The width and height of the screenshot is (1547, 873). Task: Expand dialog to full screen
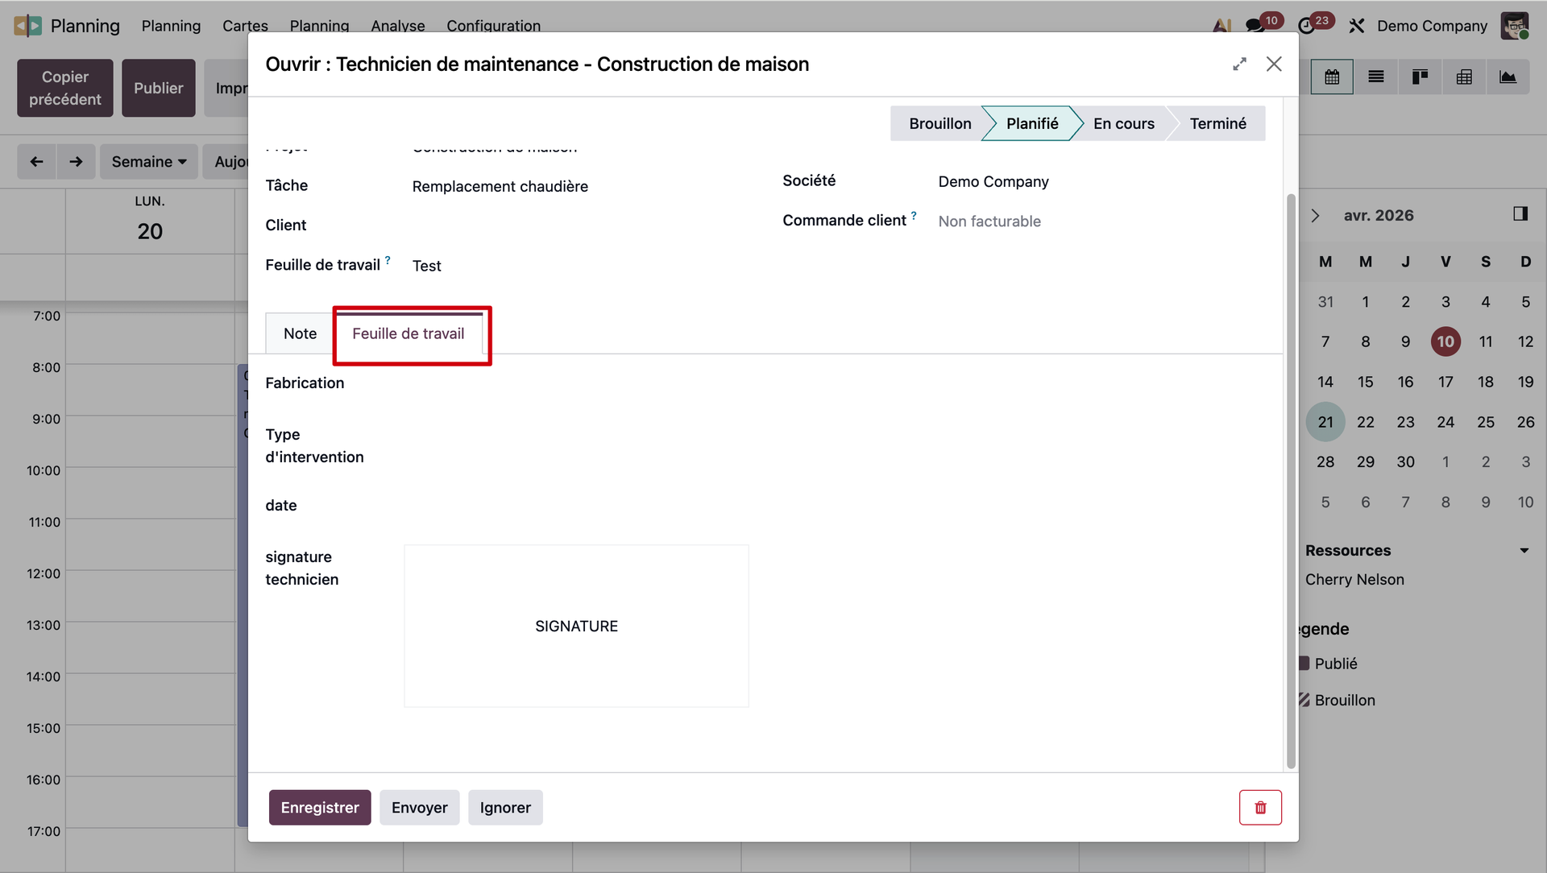(x=1239, y=64)
